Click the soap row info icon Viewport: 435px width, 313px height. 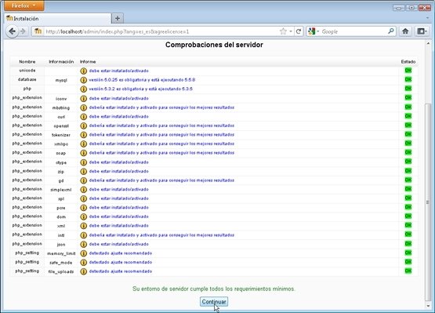(x=84, y=153)
